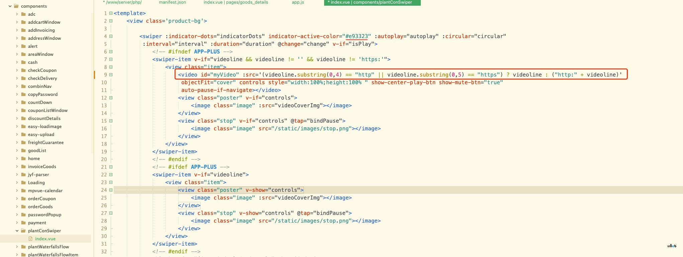Expand the addcartWindow folder arrow
Viewport: 683px width, 257px height.
coord(17,22)
